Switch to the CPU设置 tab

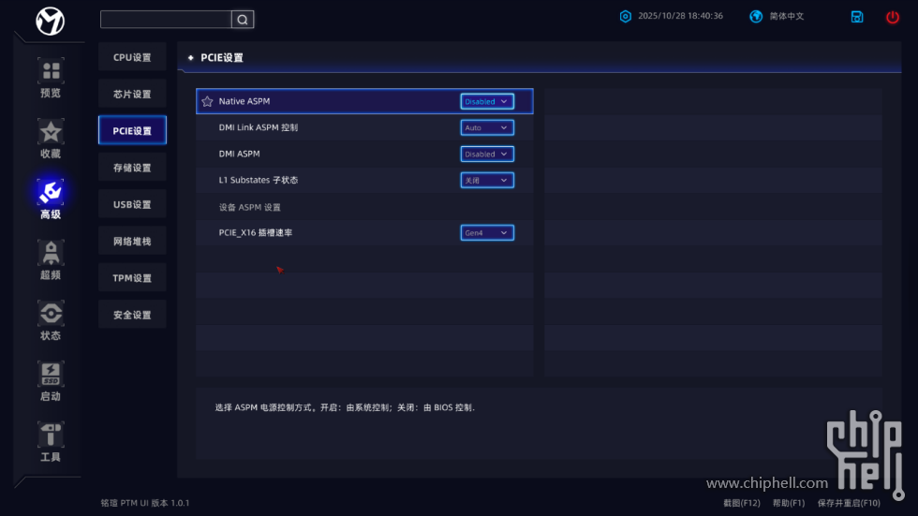click(x=132, y=57)
